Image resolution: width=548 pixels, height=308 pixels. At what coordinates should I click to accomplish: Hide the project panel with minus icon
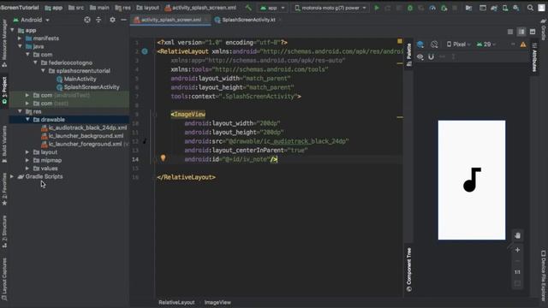pos(123,20)
